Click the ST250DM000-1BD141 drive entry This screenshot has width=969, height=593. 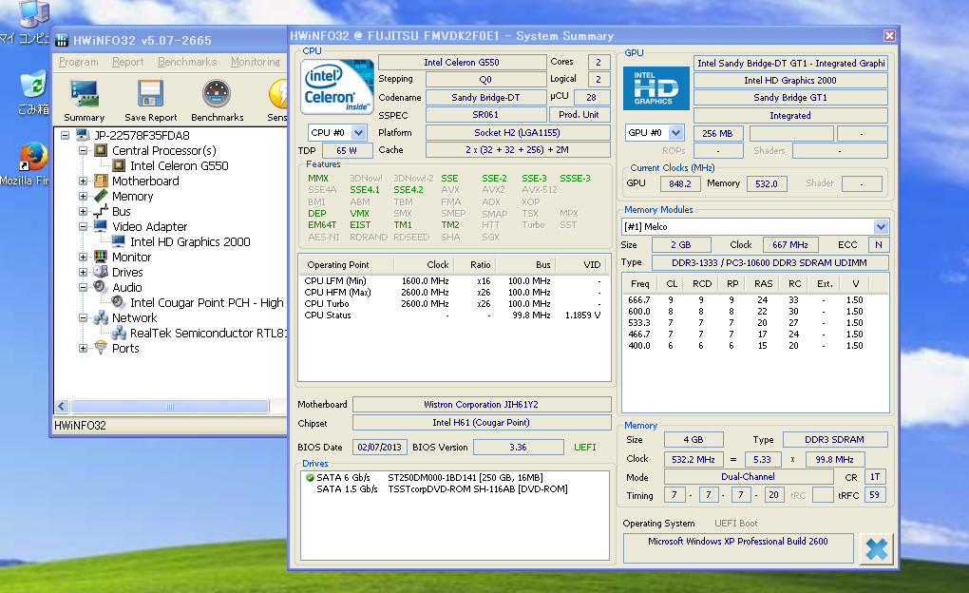[465, 477]
